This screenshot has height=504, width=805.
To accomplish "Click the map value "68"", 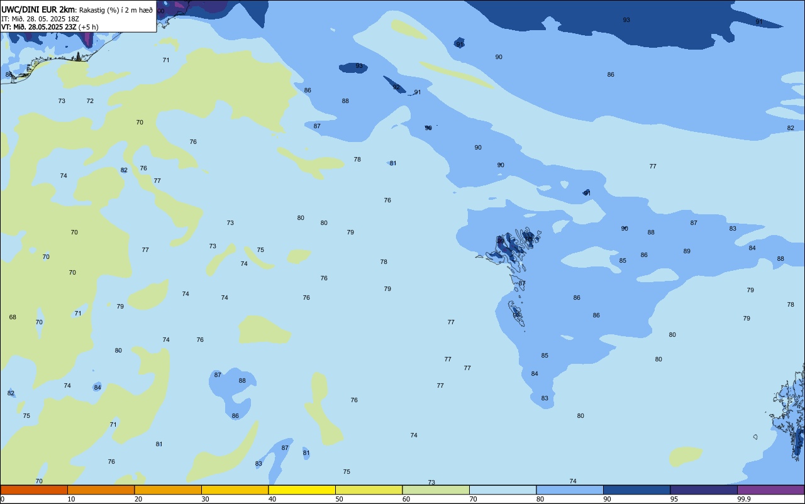I will 13,317.
